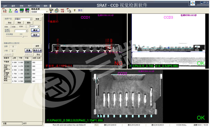Start automatic run with green play icon
Image resolution: width=210 pixels, height=127 pixels.
(x=10, y=11)
